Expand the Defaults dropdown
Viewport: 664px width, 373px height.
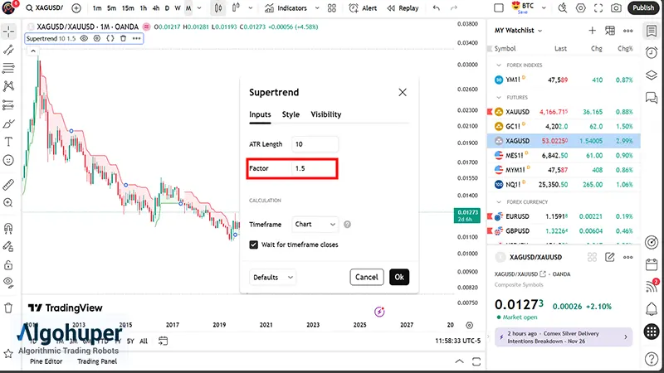pyautogui.click(x=272, y=277)
